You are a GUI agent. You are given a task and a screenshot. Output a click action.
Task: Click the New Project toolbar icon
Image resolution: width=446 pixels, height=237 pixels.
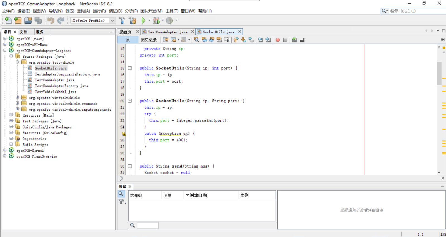pos(18,20)
